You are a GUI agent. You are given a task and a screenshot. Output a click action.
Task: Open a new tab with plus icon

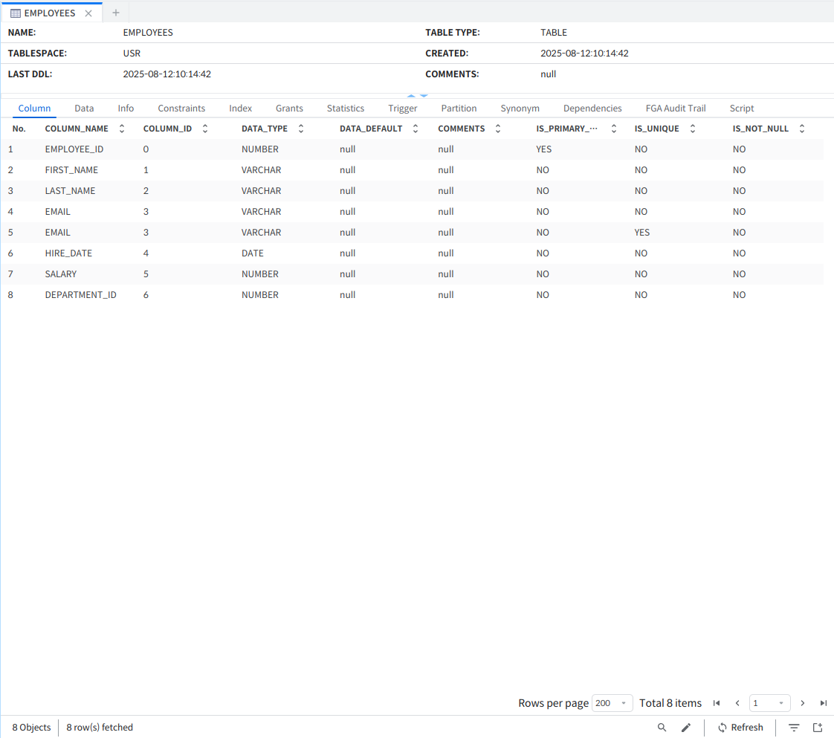115,13
